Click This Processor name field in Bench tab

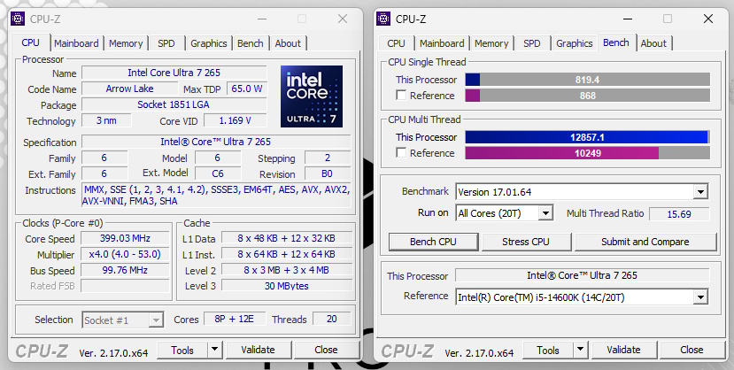click(x=583, y=275)
